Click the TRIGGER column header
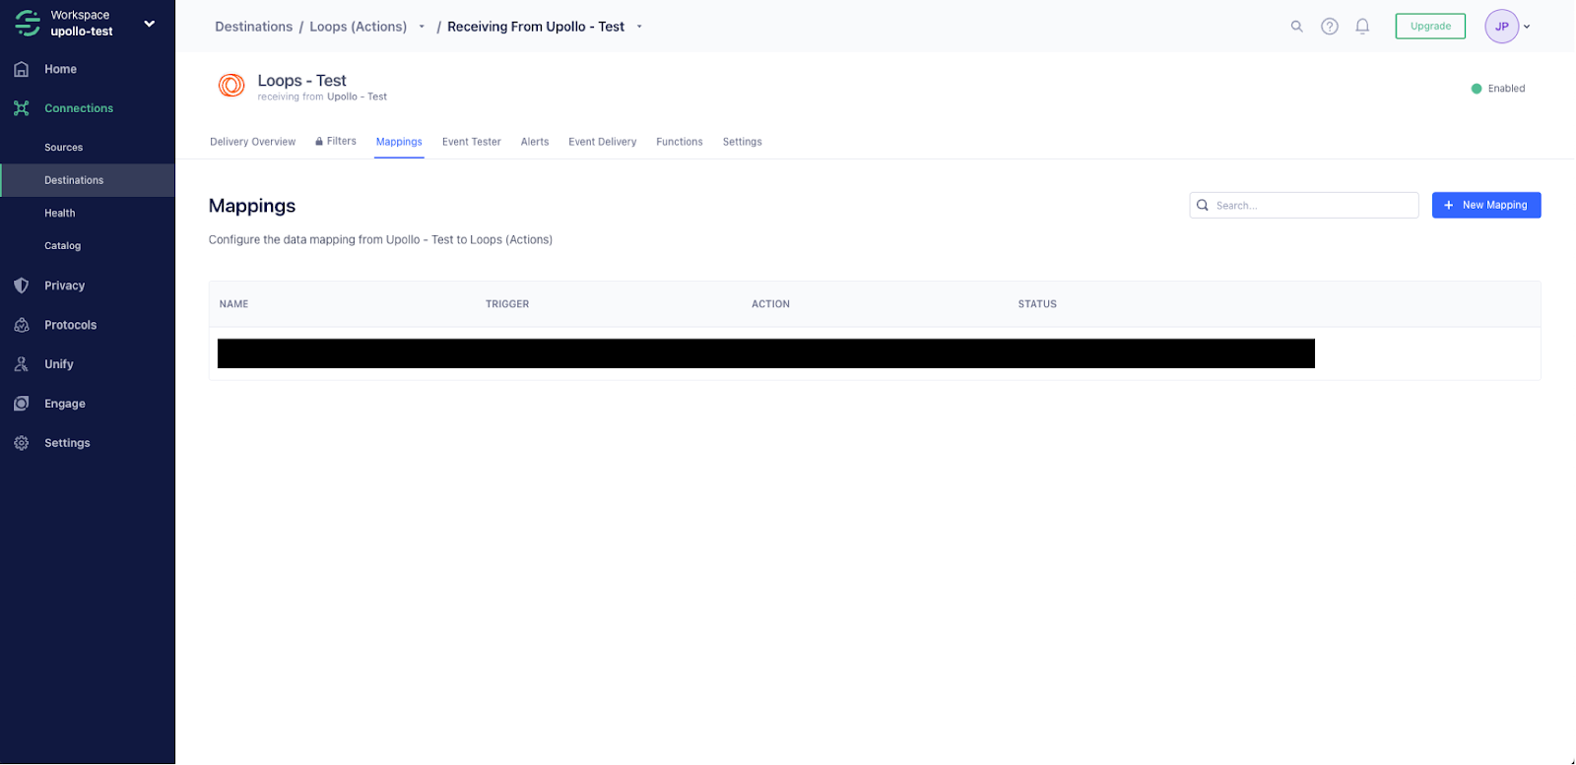 point(507,304)
